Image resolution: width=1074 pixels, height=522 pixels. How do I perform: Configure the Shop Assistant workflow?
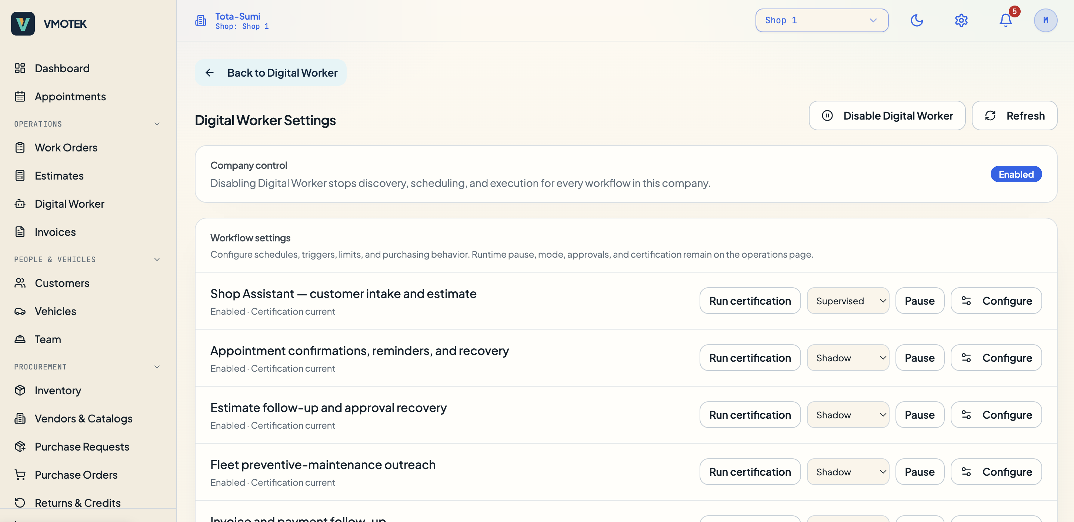(996, 301)
